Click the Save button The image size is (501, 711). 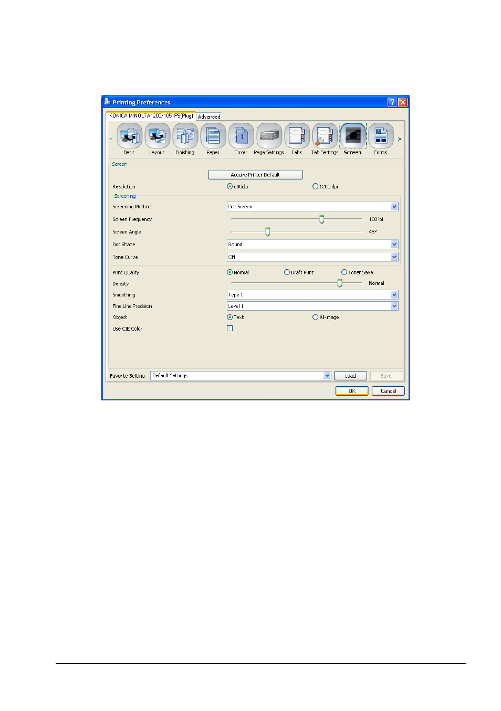[x=386, y=376]
